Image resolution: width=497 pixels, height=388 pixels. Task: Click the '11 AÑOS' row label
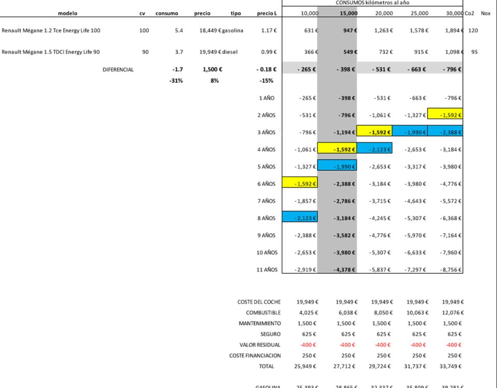pyautogui.click(x=267, y=270)
